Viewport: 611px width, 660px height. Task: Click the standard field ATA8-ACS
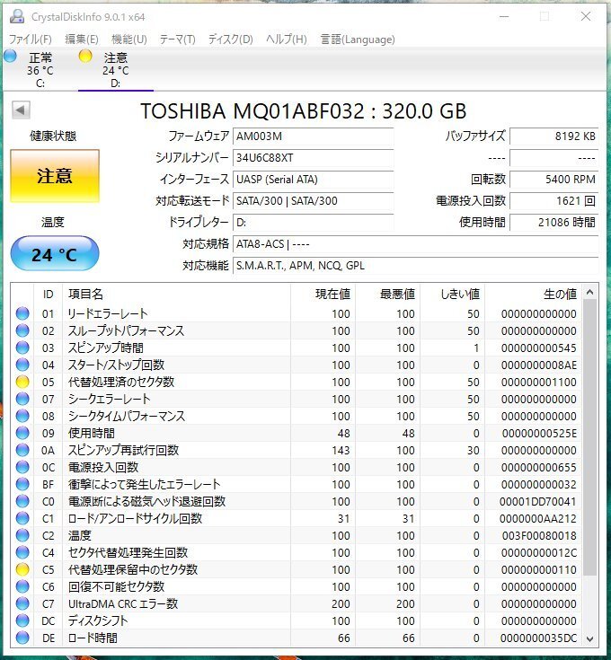coord(416,244)
